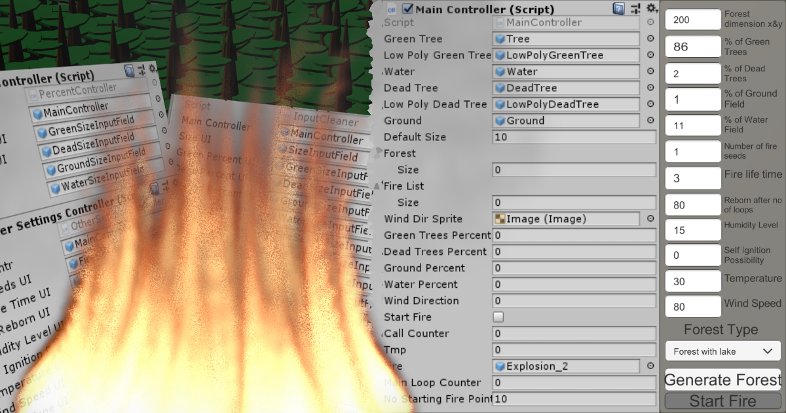Open the Wind Dir Sprite image picker

(x=651, y=219)
